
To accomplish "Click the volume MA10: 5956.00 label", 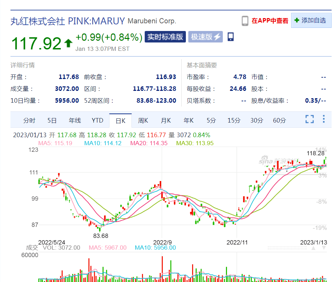I will point(155,248).
